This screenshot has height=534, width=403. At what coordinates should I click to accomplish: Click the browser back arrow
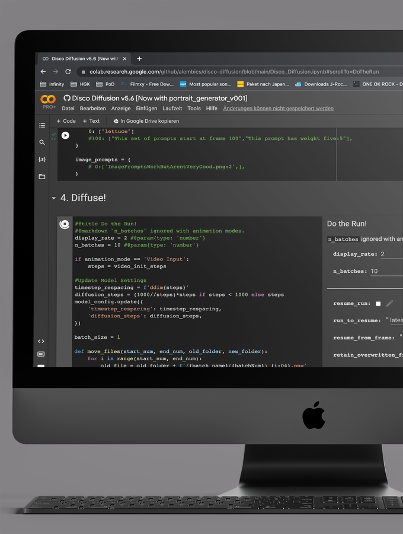click(43, 72)
